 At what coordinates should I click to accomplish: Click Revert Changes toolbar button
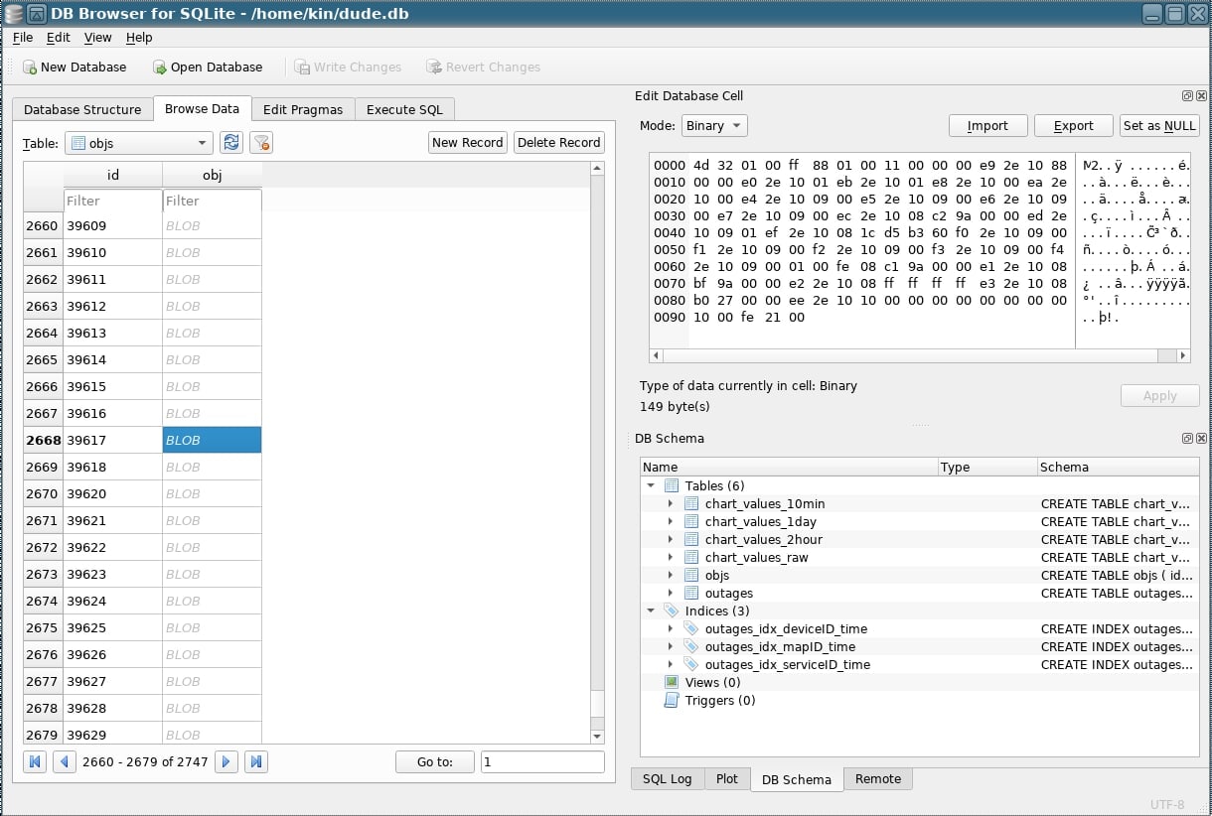coord(484,68)
